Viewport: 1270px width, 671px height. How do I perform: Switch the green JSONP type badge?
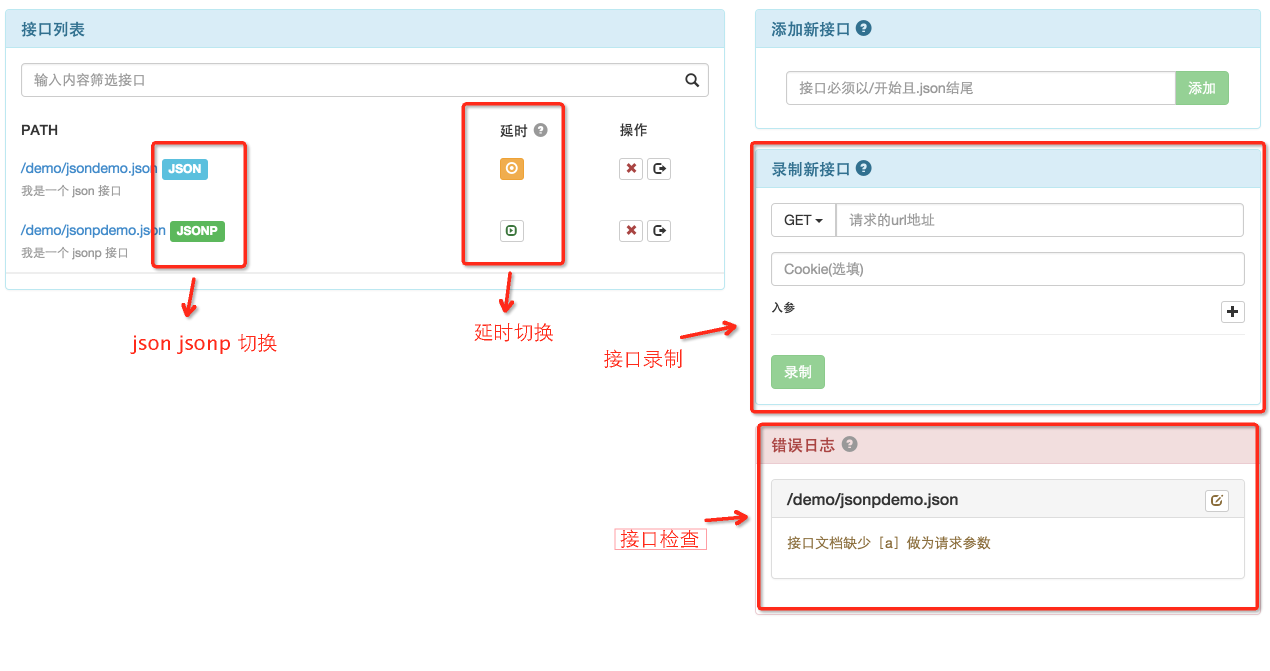tap(197, 231)
